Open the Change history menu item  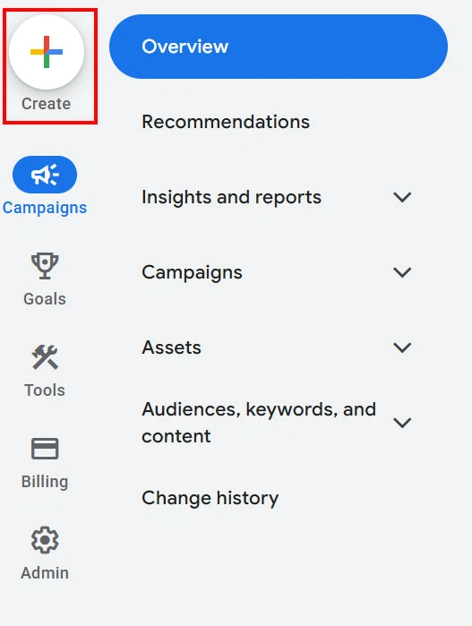click(x=210, y=498)
